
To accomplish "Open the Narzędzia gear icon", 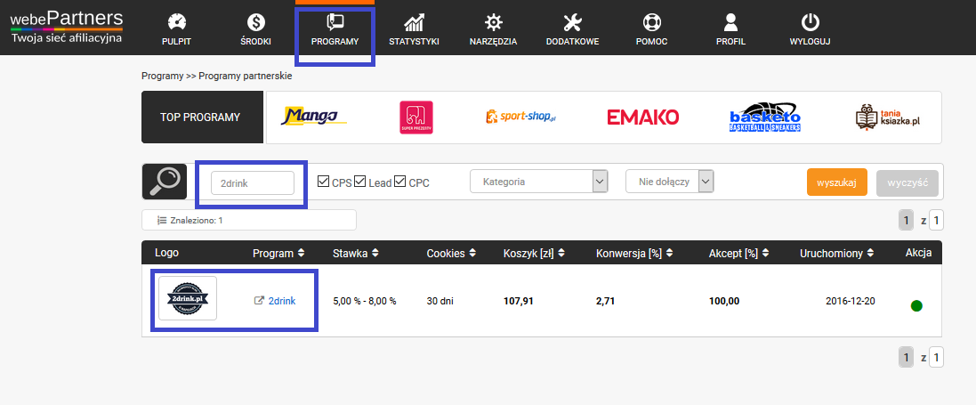I will click(x=494, y=23).
